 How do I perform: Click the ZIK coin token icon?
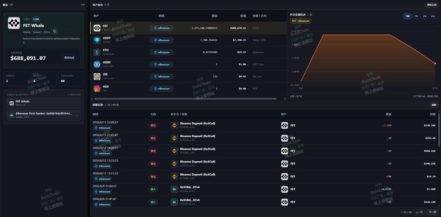click(x=97, y=77)
